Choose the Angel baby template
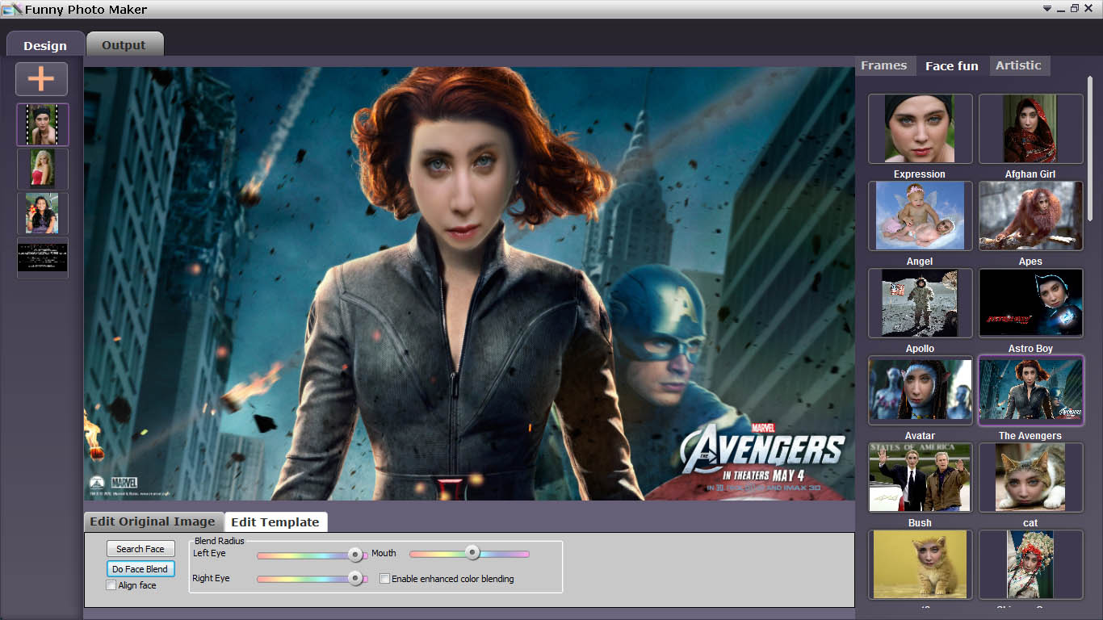1103x620 pixels. click(920, 216)
